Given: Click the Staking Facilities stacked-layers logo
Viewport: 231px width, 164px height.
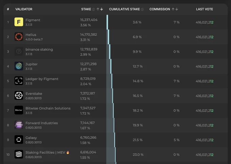Looking at the screenshot, I should (19, 154).
